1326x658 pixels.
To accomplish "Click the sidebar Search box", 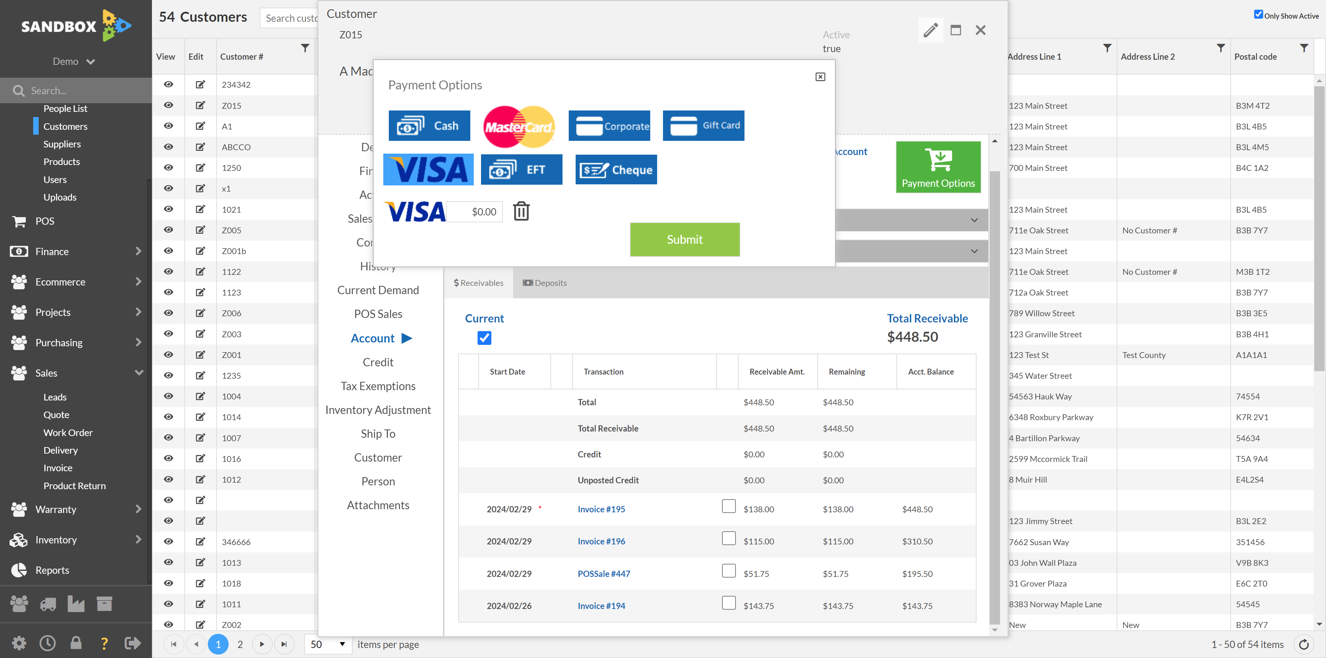I will tap(76, 90).
